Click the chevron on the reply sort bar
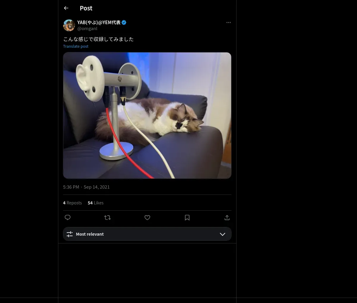This screenshot has height=303, width=357. pos(222,234)
